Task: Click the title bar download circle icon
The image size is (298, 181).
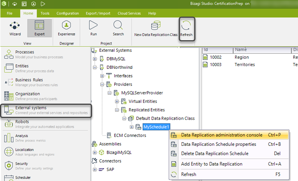Action: point(33,4)
